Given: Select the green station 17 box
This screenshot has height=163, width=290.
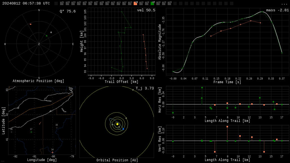Looking at the screenshot, I should coord(152,3).
